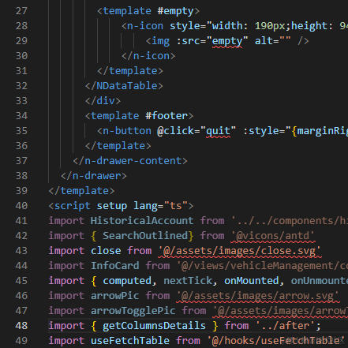Click the getColumnsDetails import name
348x348 pixels.
[x=154, y=326]
